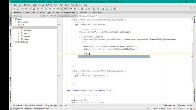The image size is (196, 110).
Task: Open the Refactor menu
Action: pos(49,5)
